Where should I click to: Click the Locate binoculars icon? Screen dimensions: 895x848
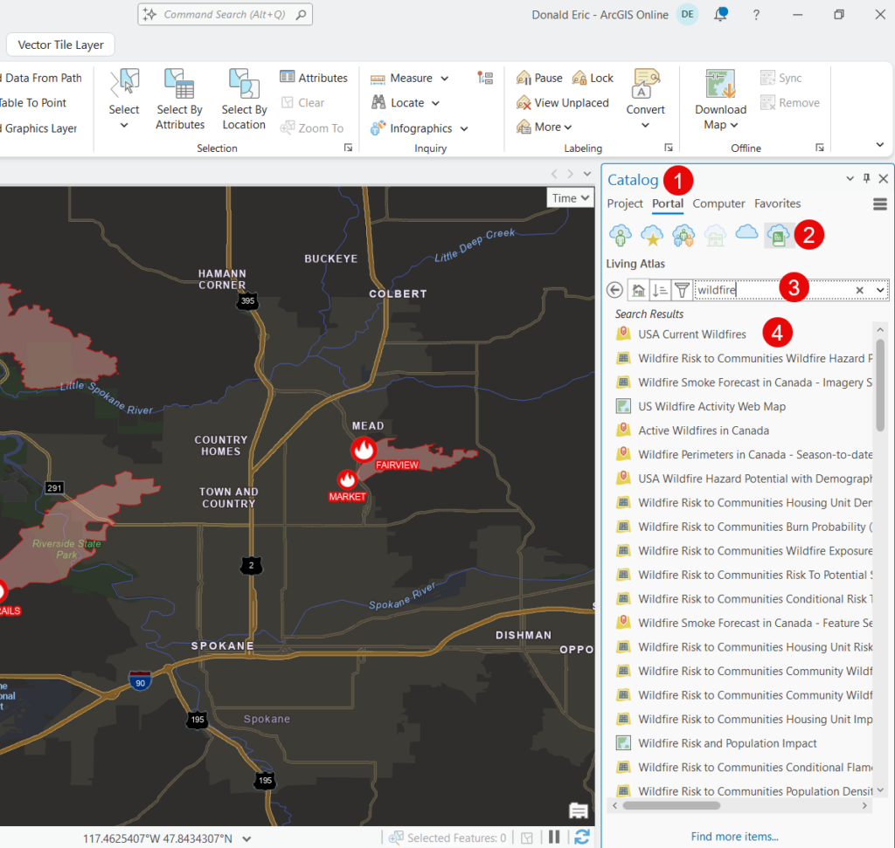pyautogui.click(x=378, y=103)
